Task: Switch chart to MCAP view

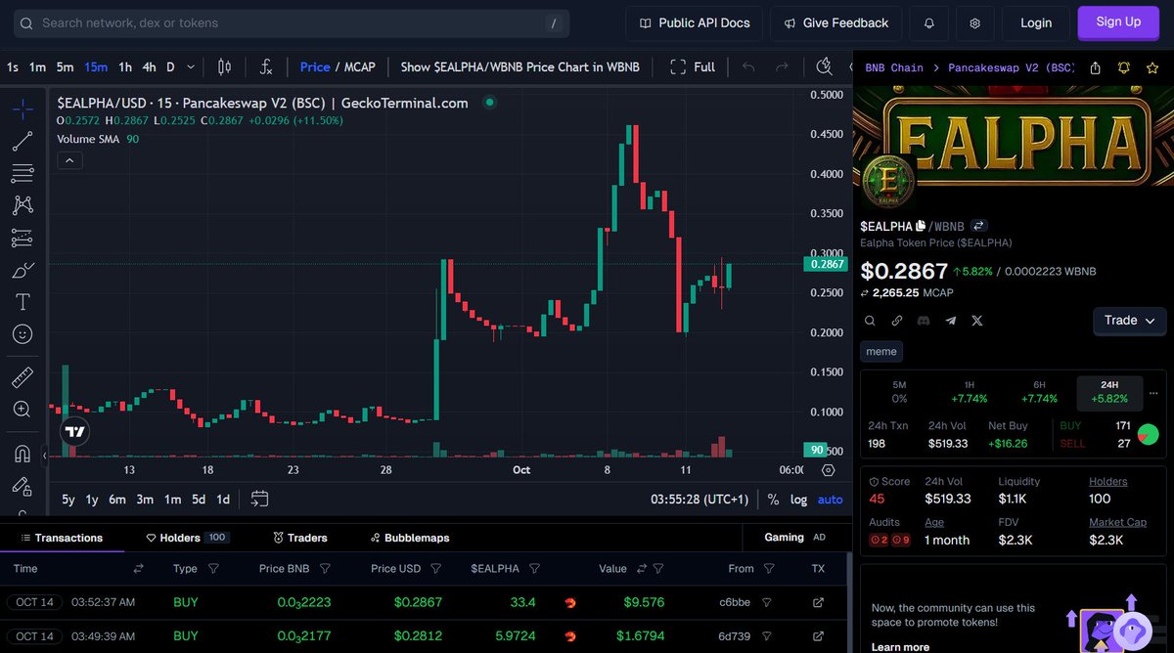Action: 359,66
